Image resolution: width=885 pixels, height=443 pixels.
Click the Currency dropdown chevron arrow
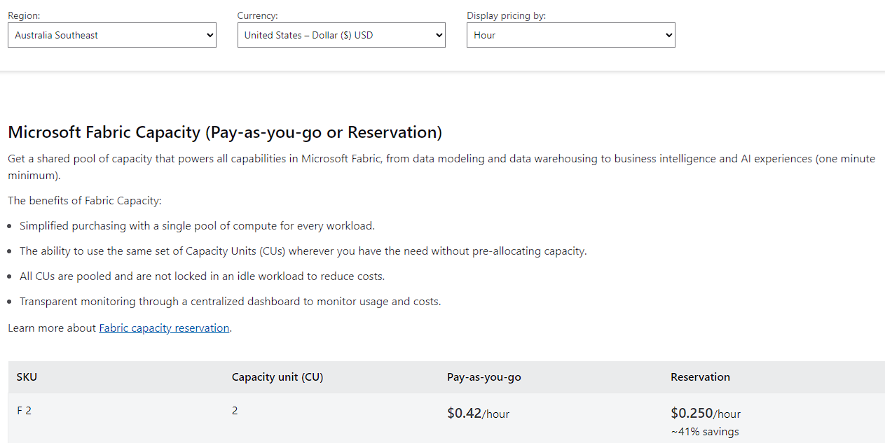pos(438,35)
